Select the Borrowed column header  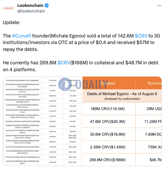(x=149, y=83)
